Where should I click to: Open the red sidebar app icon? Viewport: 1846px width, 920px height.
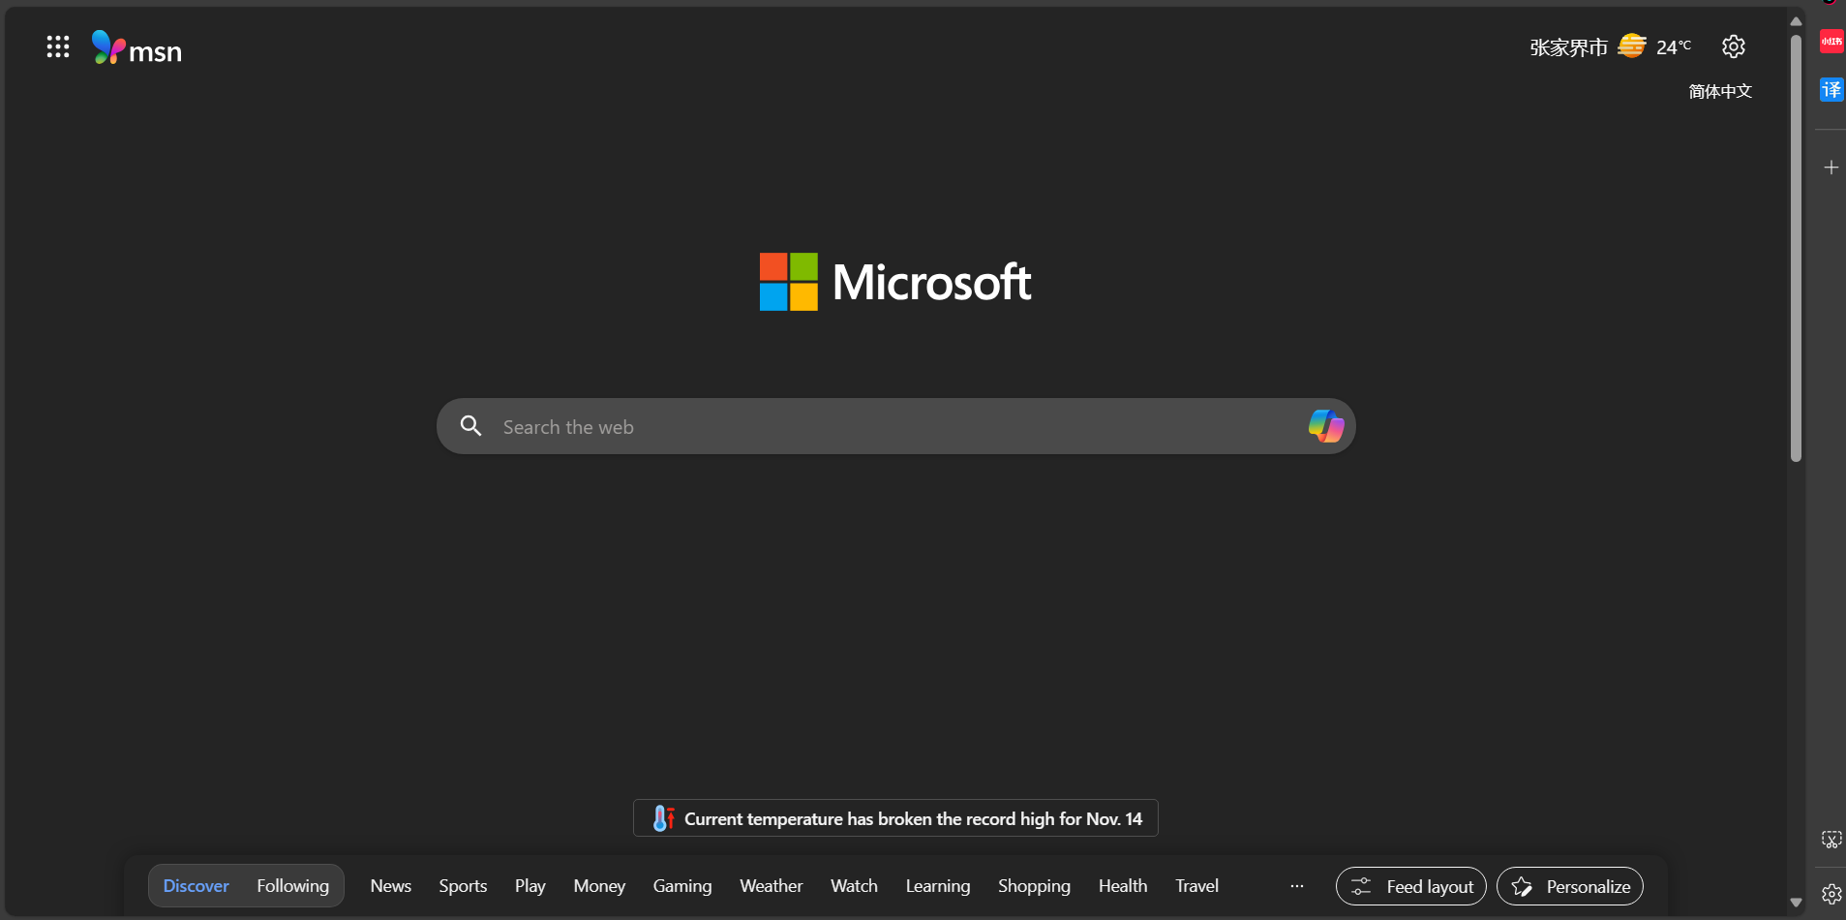coord(1831,42)
